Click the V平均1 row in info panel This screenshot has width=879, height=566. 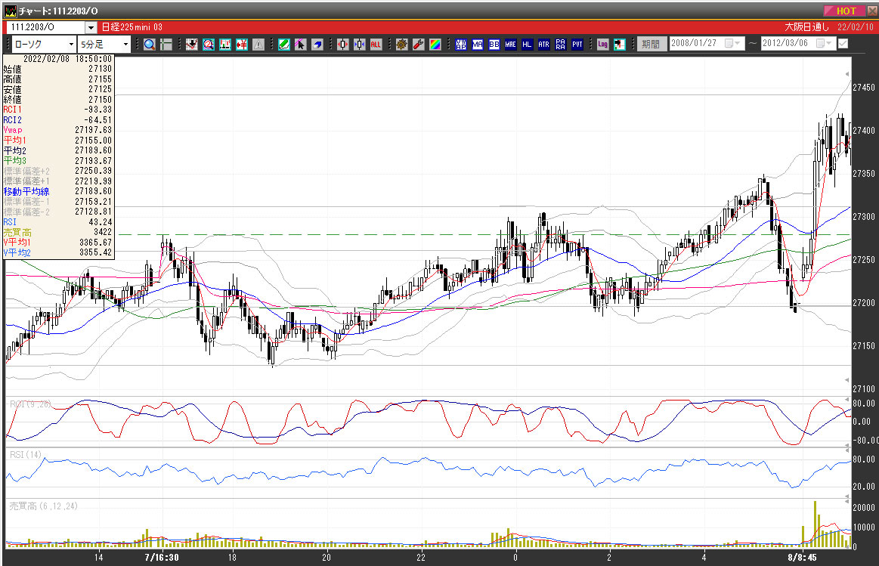click(57, 242)
